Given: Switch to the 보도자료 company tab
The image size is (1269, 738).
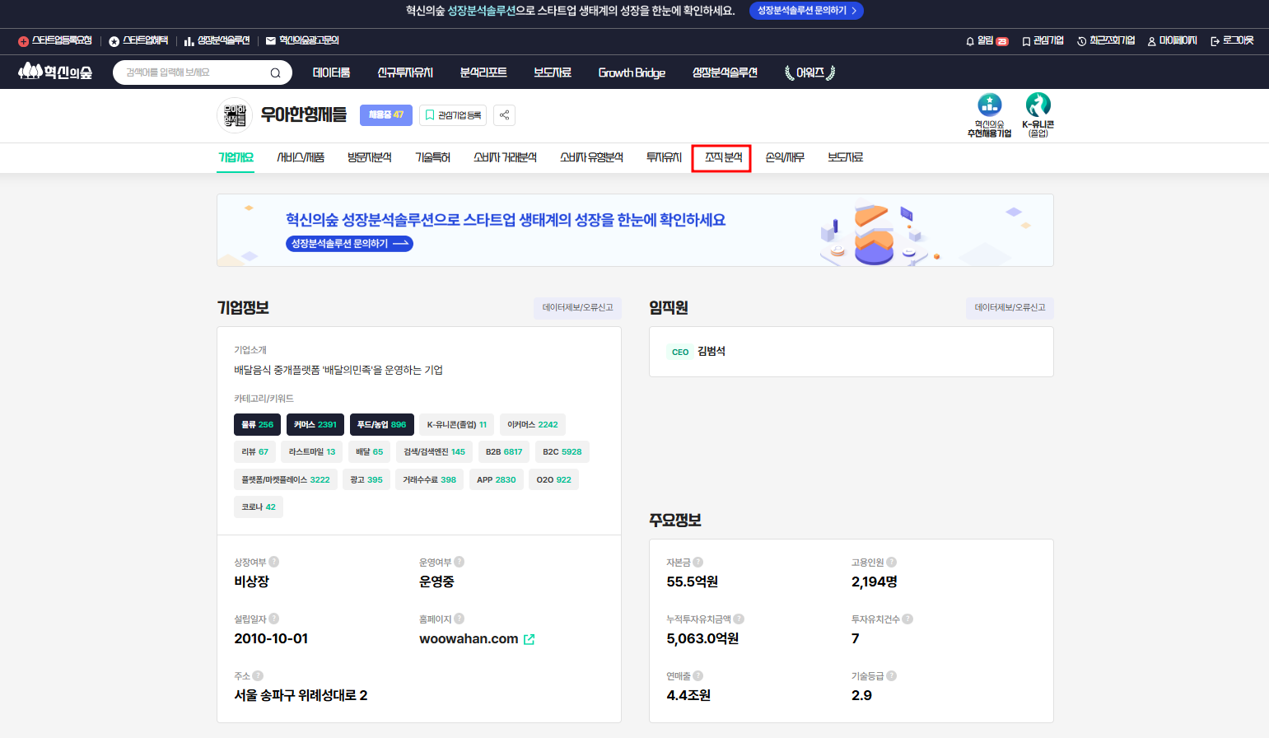Looking at the screenshot, I should pyautogui.click(x=846, y=157).
